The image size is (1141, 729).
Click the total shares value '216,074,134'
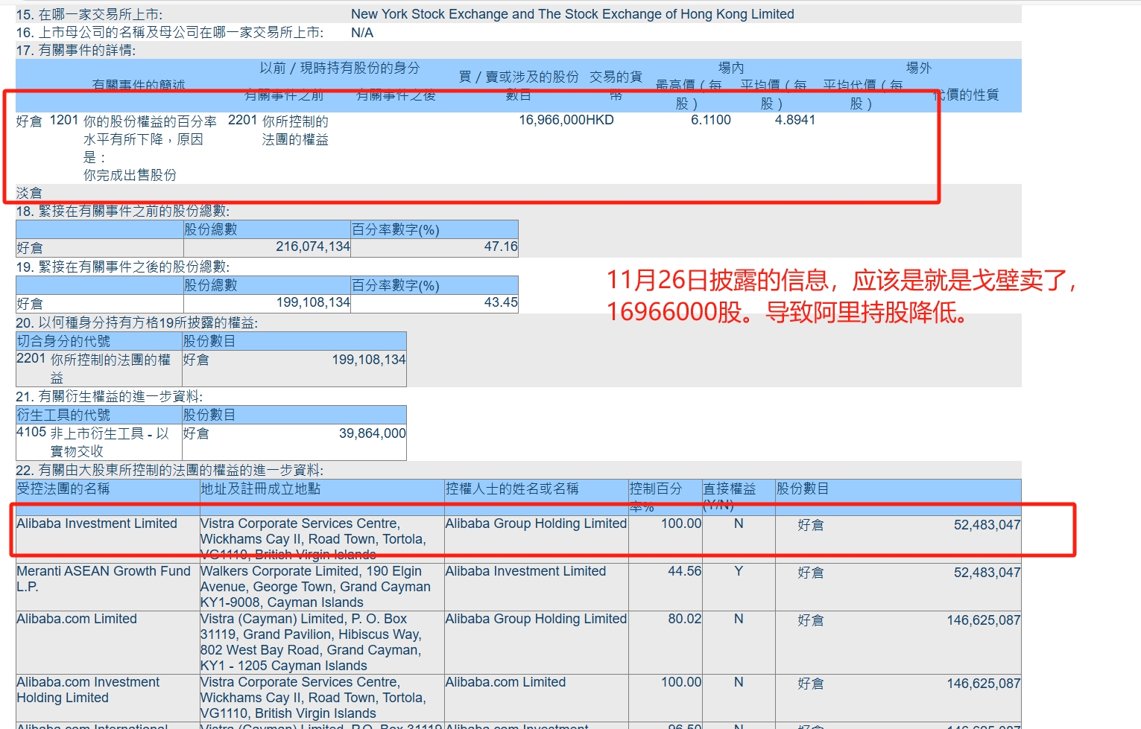click(x=313, y=246)
